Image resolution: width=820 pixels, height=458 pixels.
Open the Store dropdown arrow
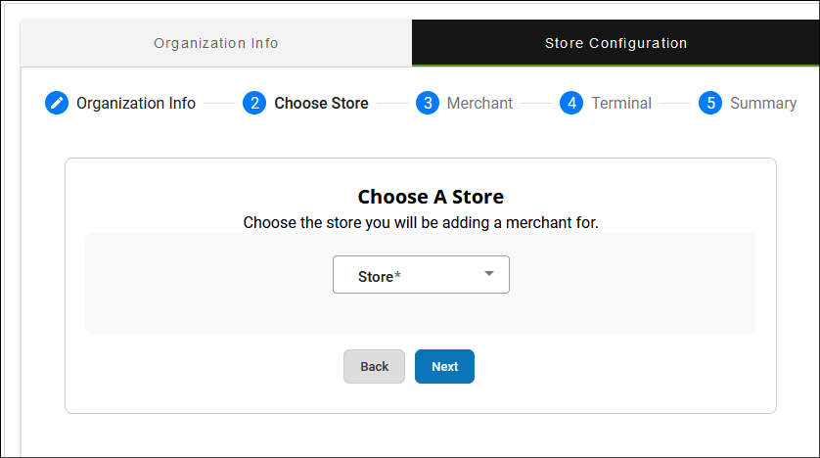(489, 274)
